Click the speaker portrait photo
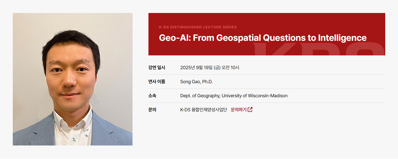This screenshot has height=159, width=398. [73, 79]
